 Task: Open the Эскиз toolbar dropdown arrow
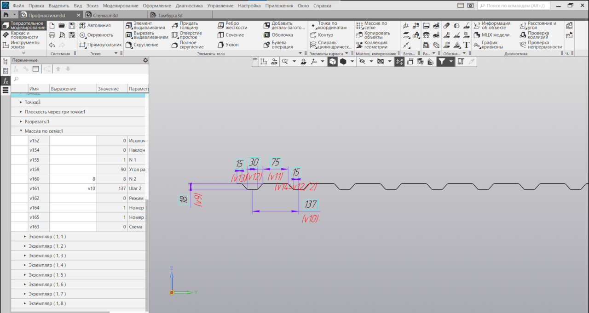pos(116,54)
